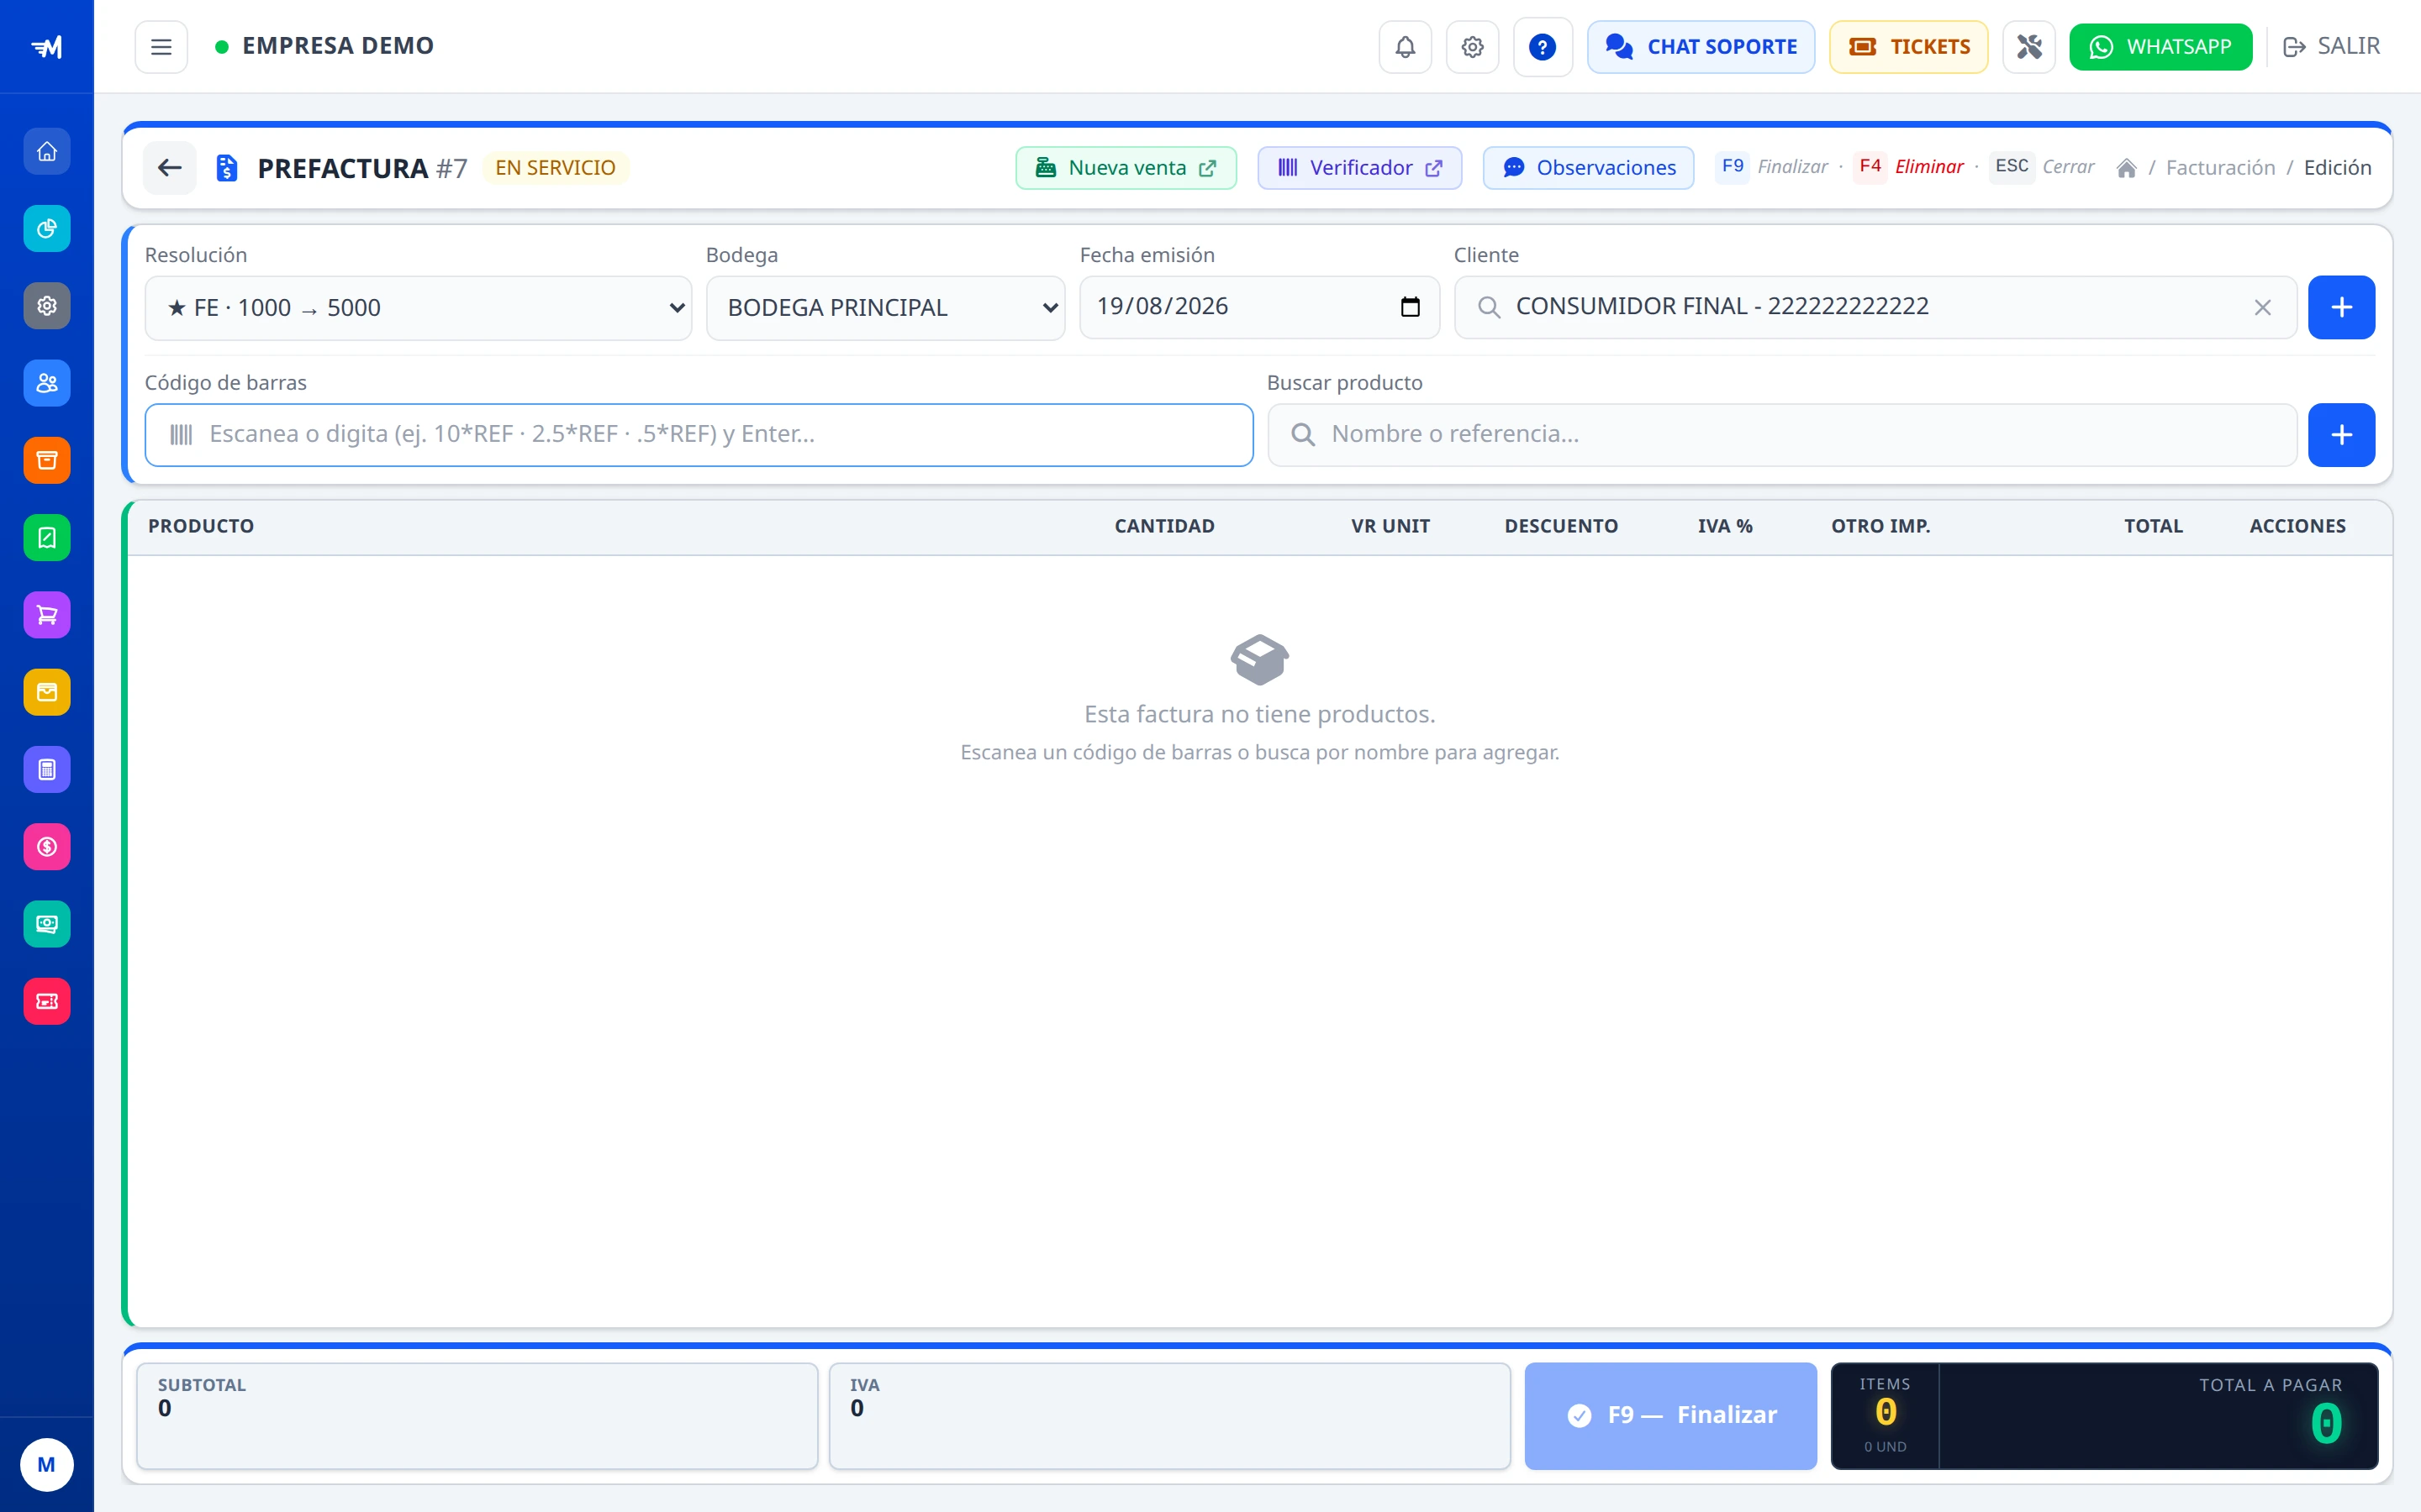Image resolution: width=2421 pixels, height=1512 pixels.
Task: Open the Fecha emisión calendar picker
Action: tap(1410, 307)
